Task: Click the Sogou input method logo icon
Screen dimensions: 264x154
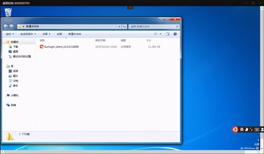Action: pyautogui.click(x=235, y=129)
